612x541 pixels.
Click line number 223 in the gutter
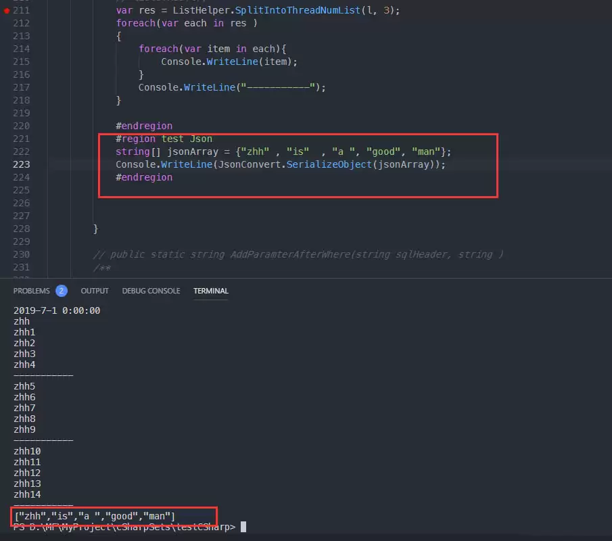(x=22, y=164)
